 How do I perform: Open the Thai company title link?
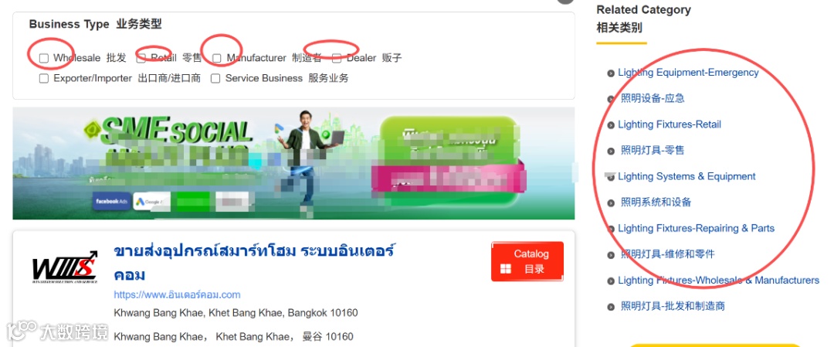254,263
